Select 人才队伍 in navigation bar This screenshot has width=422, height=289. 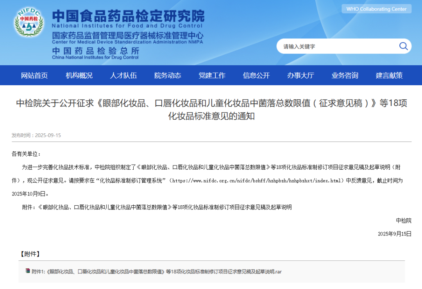point(123,75)
